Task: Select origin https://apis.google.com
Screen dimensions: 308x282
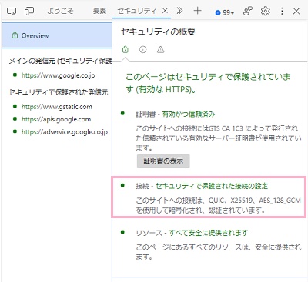Action: (x=56, y=119)
